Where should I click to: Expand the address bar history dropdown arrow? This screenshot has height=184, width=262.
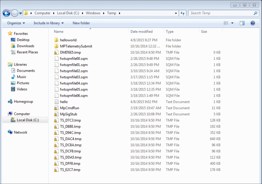click(176, 13)
